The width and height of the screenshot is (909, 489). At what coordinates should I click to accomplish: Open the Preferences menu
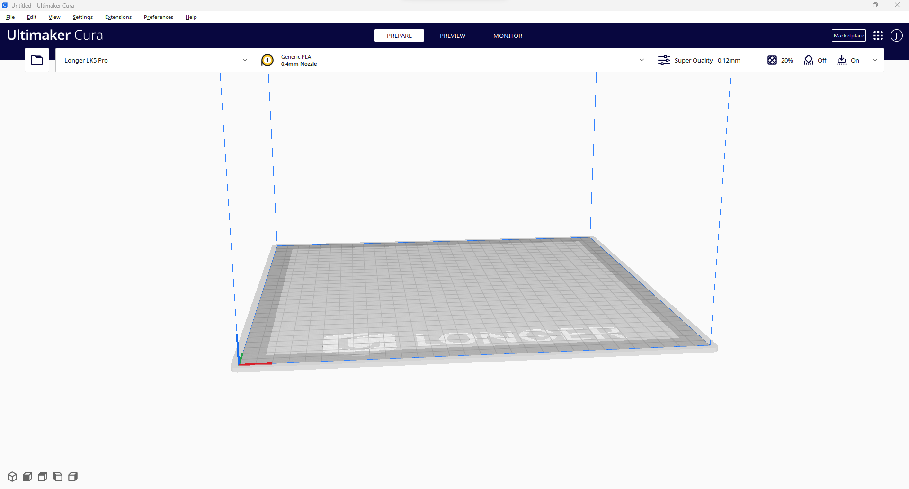point(159,17)
